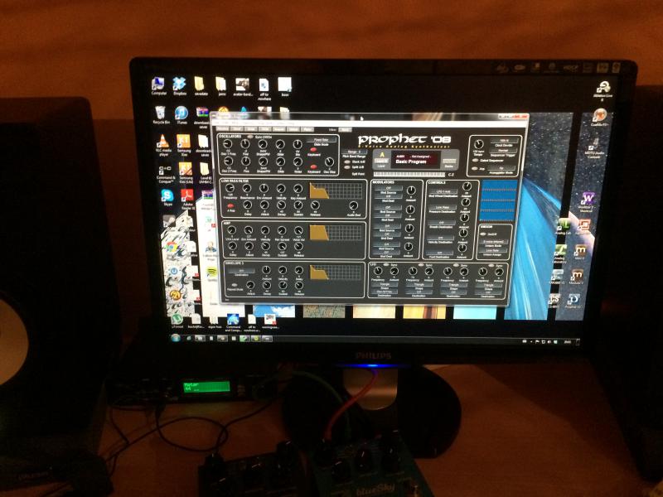Open the Glide Mode dropdown
The image size is (663, 497).
(x=321, y=140)
